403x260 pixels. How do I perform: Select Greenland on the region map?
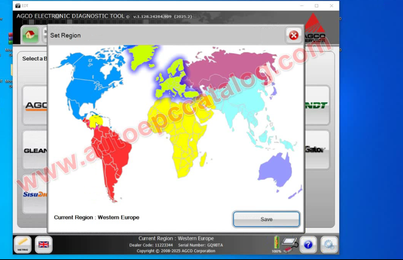click(x=142, y=57)
